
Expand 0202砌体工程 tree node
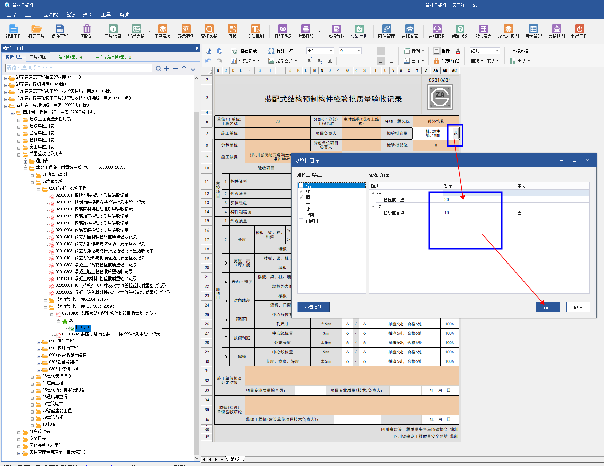(x=39, y=342)
